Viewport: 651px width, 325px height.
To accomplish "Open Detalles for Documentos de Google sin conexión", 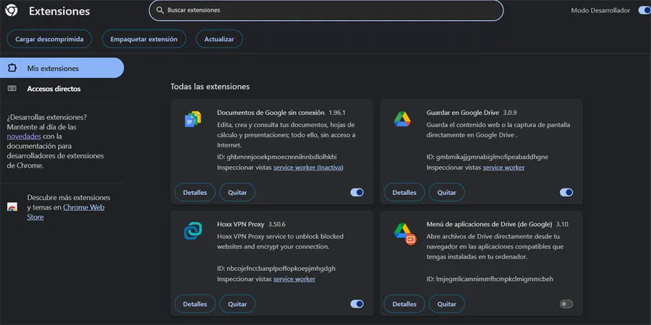I will coord(195,192).
